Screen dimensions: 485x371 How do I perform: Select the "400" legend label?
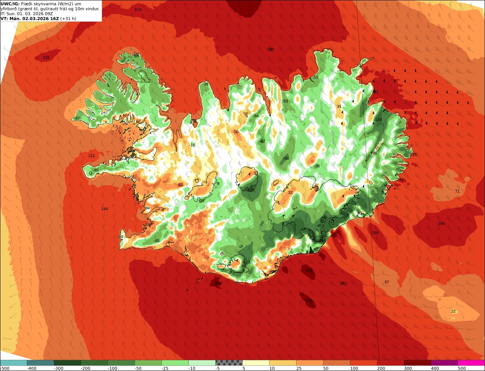435,368
